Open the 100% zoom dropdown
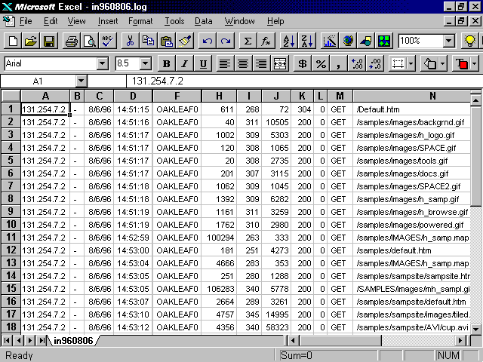 449,41
